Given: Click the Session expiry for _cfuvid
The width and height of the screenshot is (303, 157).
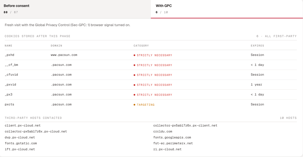Looking at the screenshot, I should [x=257, y=75].
